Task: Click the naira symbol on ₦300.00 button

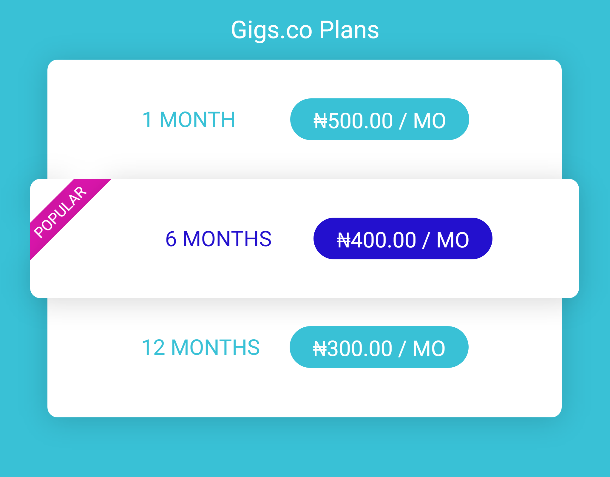Action: pyautogui.click(x=320, y=349)
